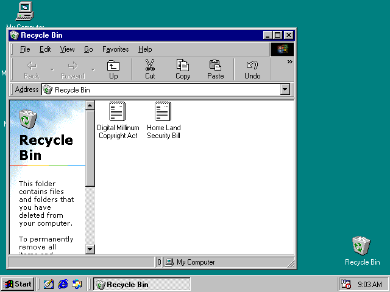Viewport: 390px width, 292px height.
Task: Open the Start menu
Action: 18,284
